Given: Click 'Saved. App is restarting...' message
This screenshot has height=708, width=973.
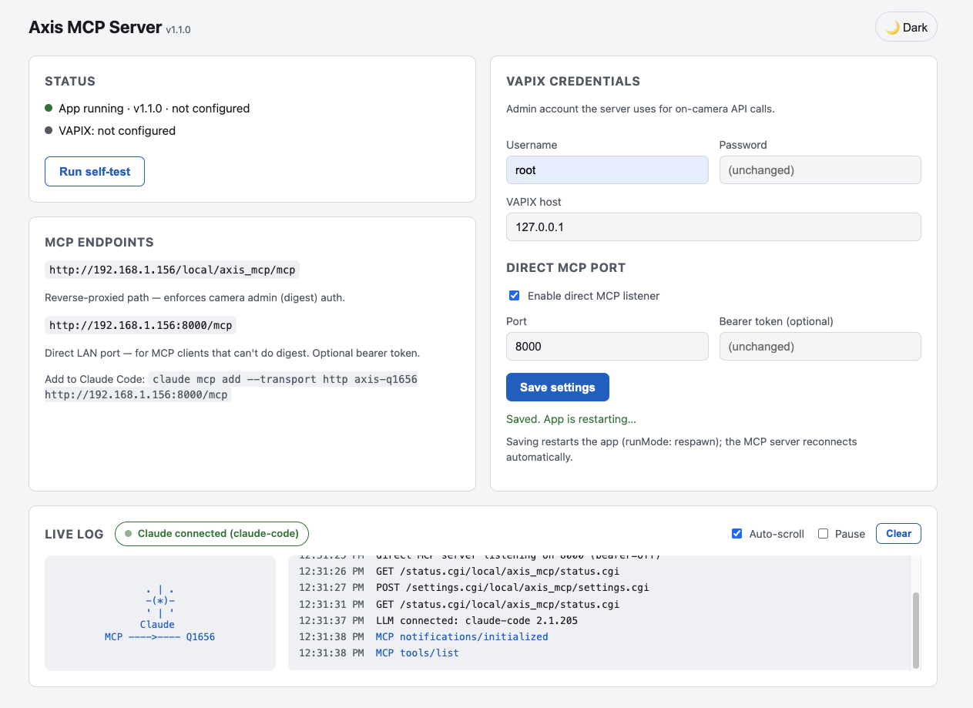Looking at the screenshot, I should click(x=571, y=419).
